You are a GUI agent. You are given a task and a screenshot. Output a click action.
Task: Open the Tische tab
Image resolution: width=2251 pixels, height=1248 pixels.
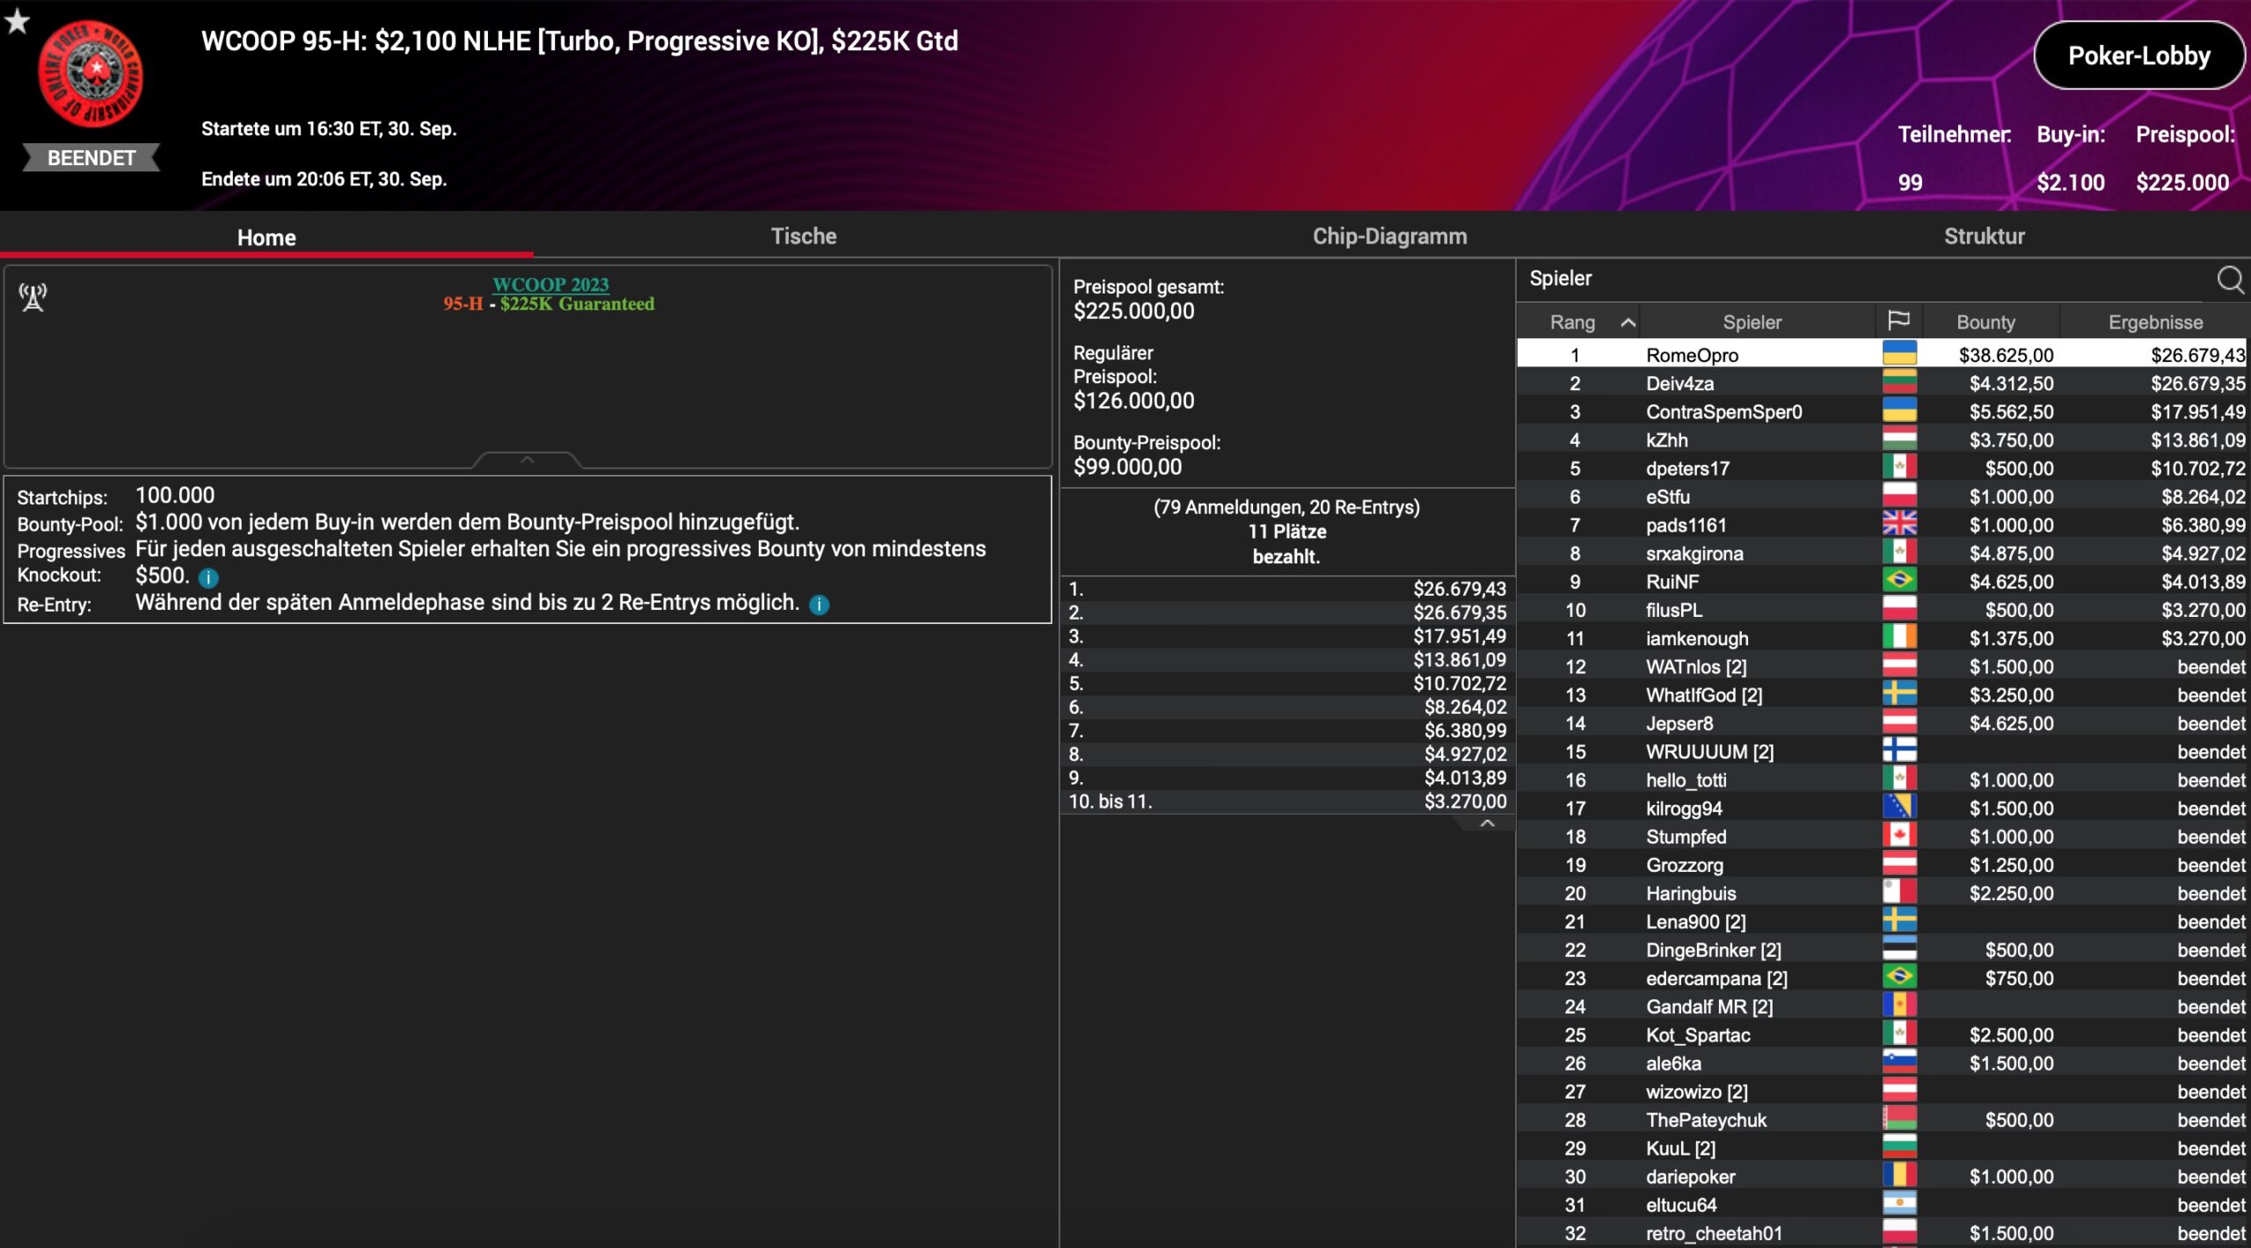click(804, 236)
